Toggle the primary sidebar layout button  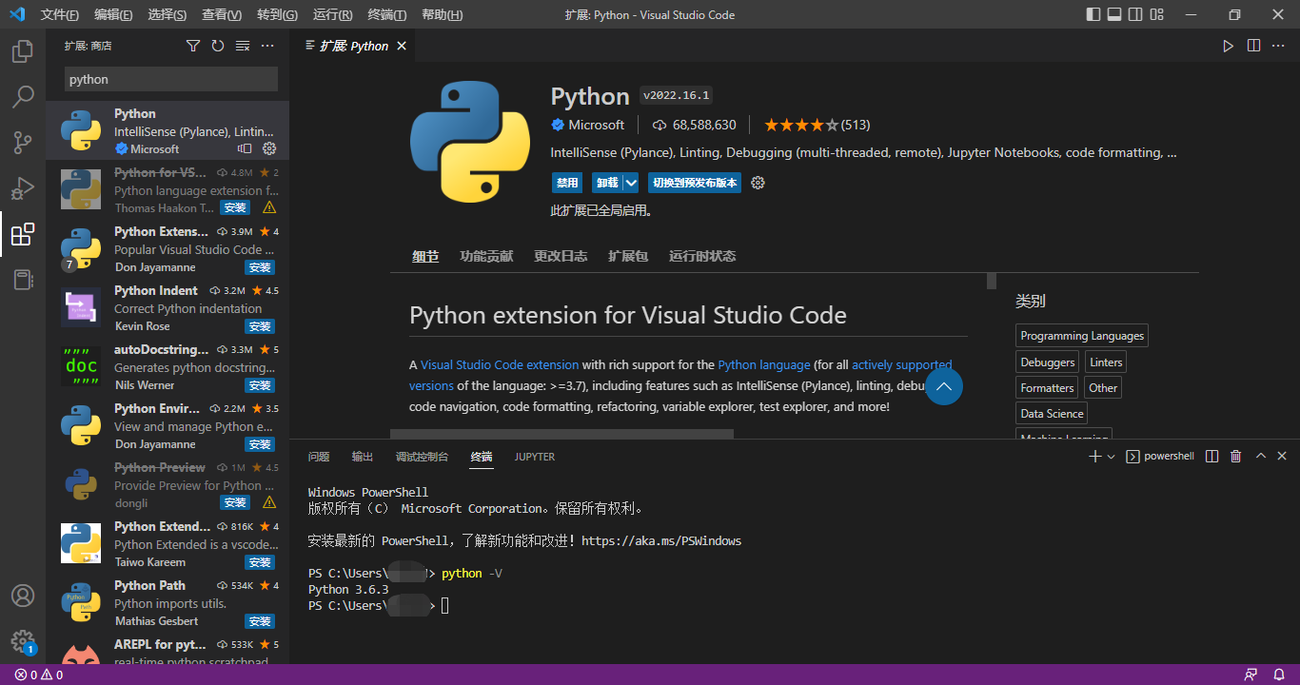pos(1093,14)
